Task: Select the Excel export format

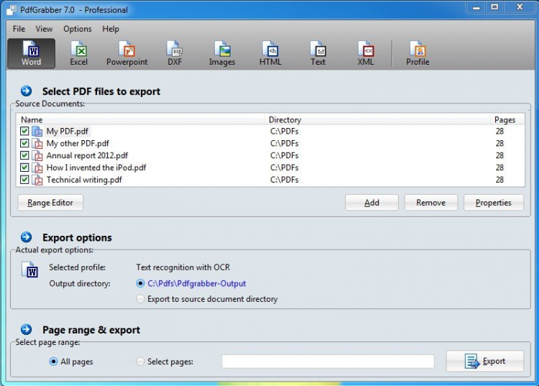Action: 79,54
